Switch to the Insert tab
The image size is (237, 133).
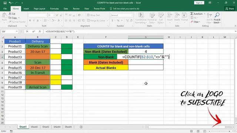coord(26,8)
